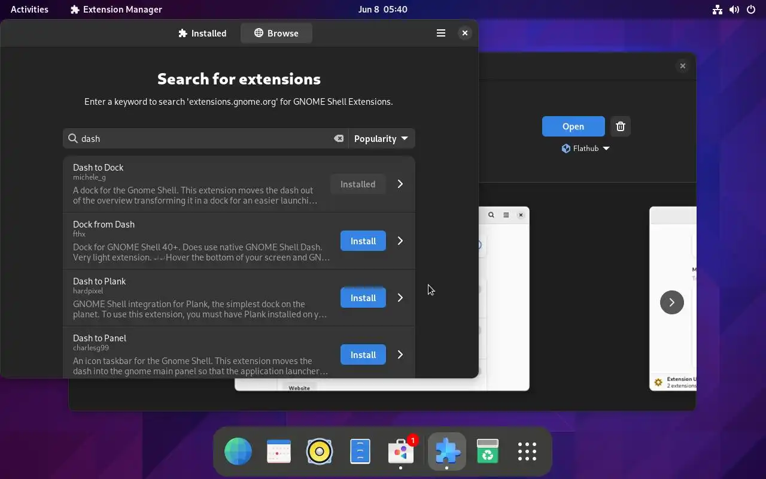Click the search field containing 'dash'
This screenshot has height=479, width=766.
click(206, 138)
